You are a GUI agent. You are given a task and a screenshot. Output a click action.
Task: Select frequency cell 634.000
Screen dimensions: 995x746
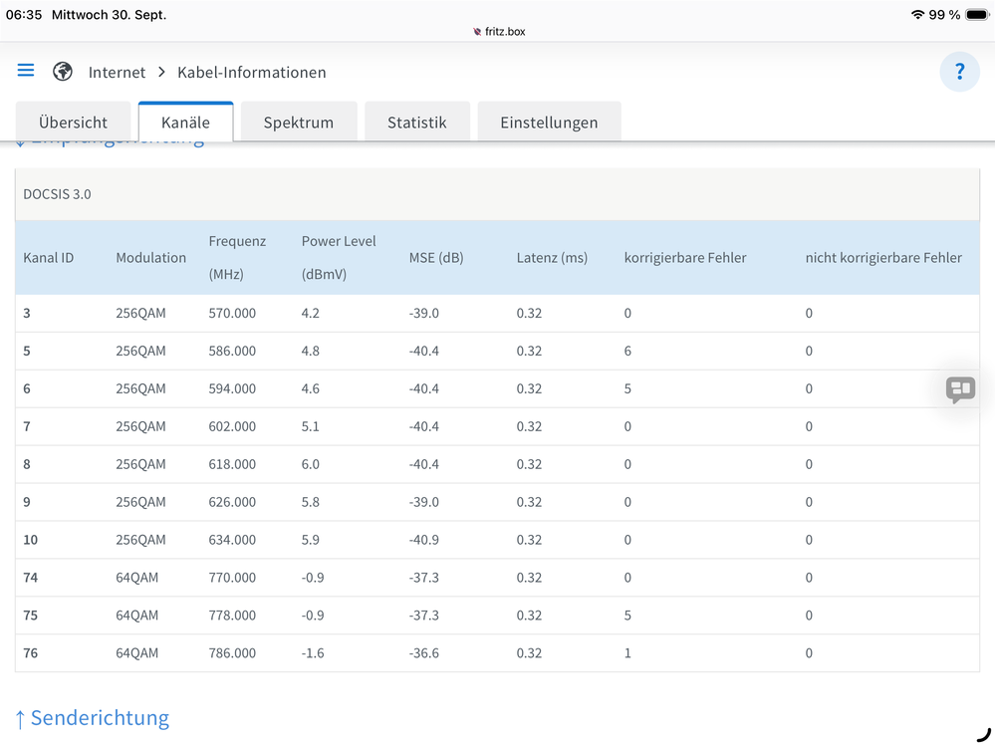232,540
